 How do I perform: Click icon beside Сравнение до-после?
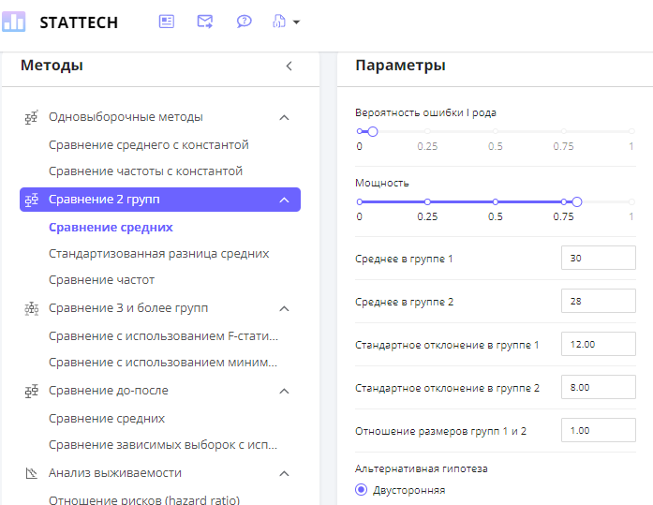click(x=31, y=391)
